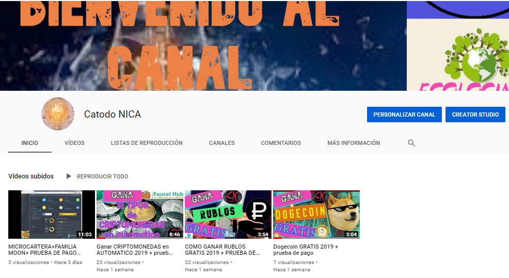509x278 pixels.
Task: Click the Personalizar canal button
Action: pos(404,115)
